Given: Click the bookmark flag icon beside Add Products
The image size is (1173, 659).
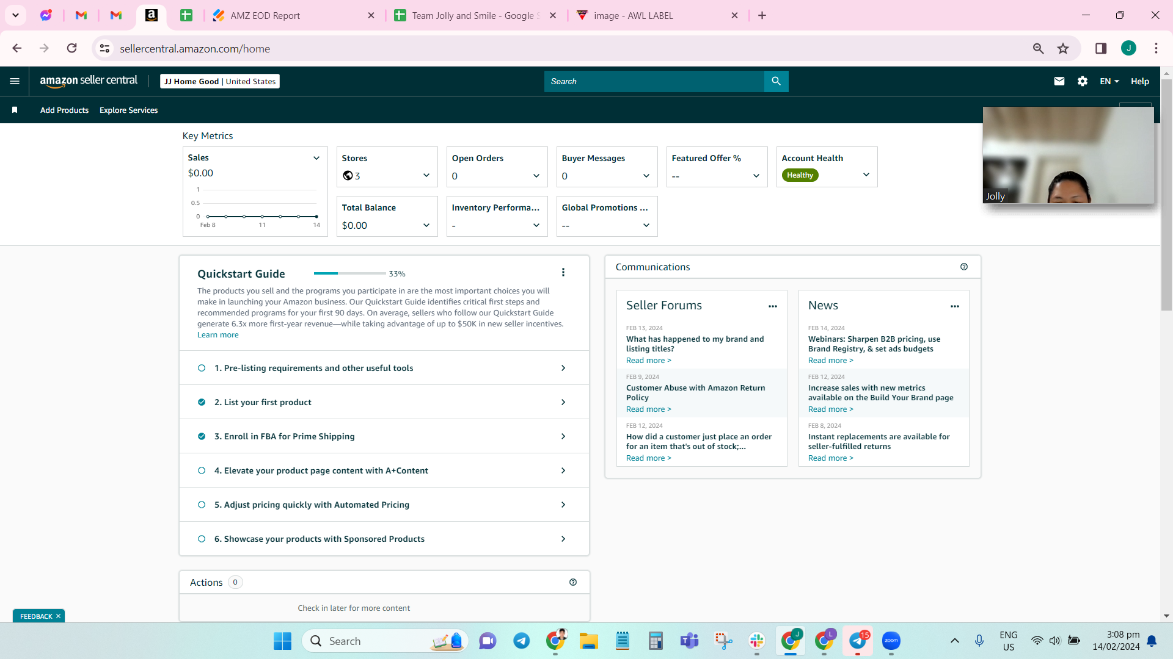Looking at the screenshot, I should [15, 110].
